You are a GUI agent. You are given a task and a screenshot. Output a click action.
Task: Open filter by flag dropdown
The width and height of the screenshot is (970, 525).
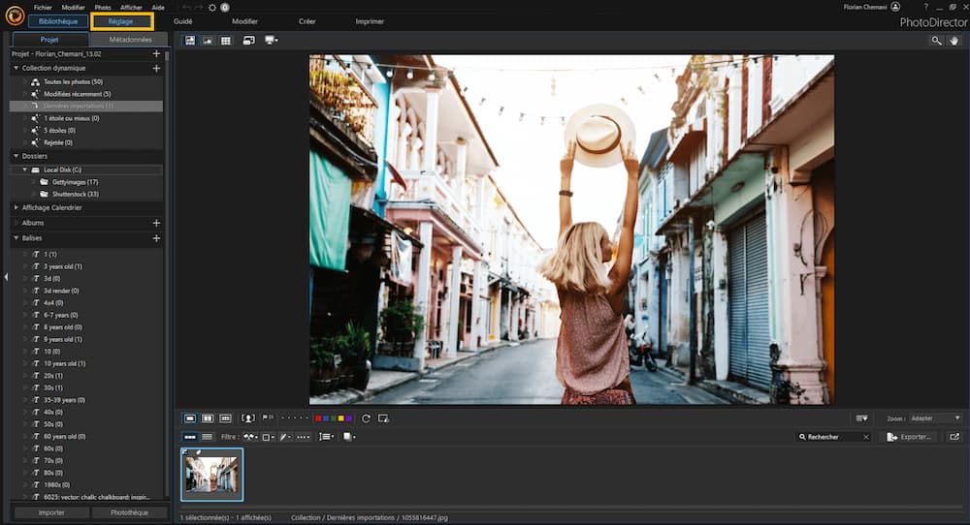point(250,437)
